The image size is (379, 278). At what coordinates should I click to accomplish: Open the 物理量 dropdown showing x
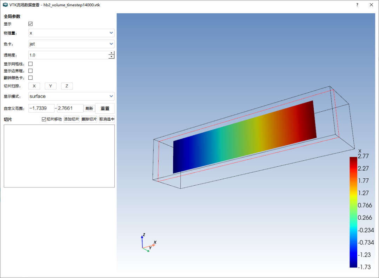tap(72, 33)
